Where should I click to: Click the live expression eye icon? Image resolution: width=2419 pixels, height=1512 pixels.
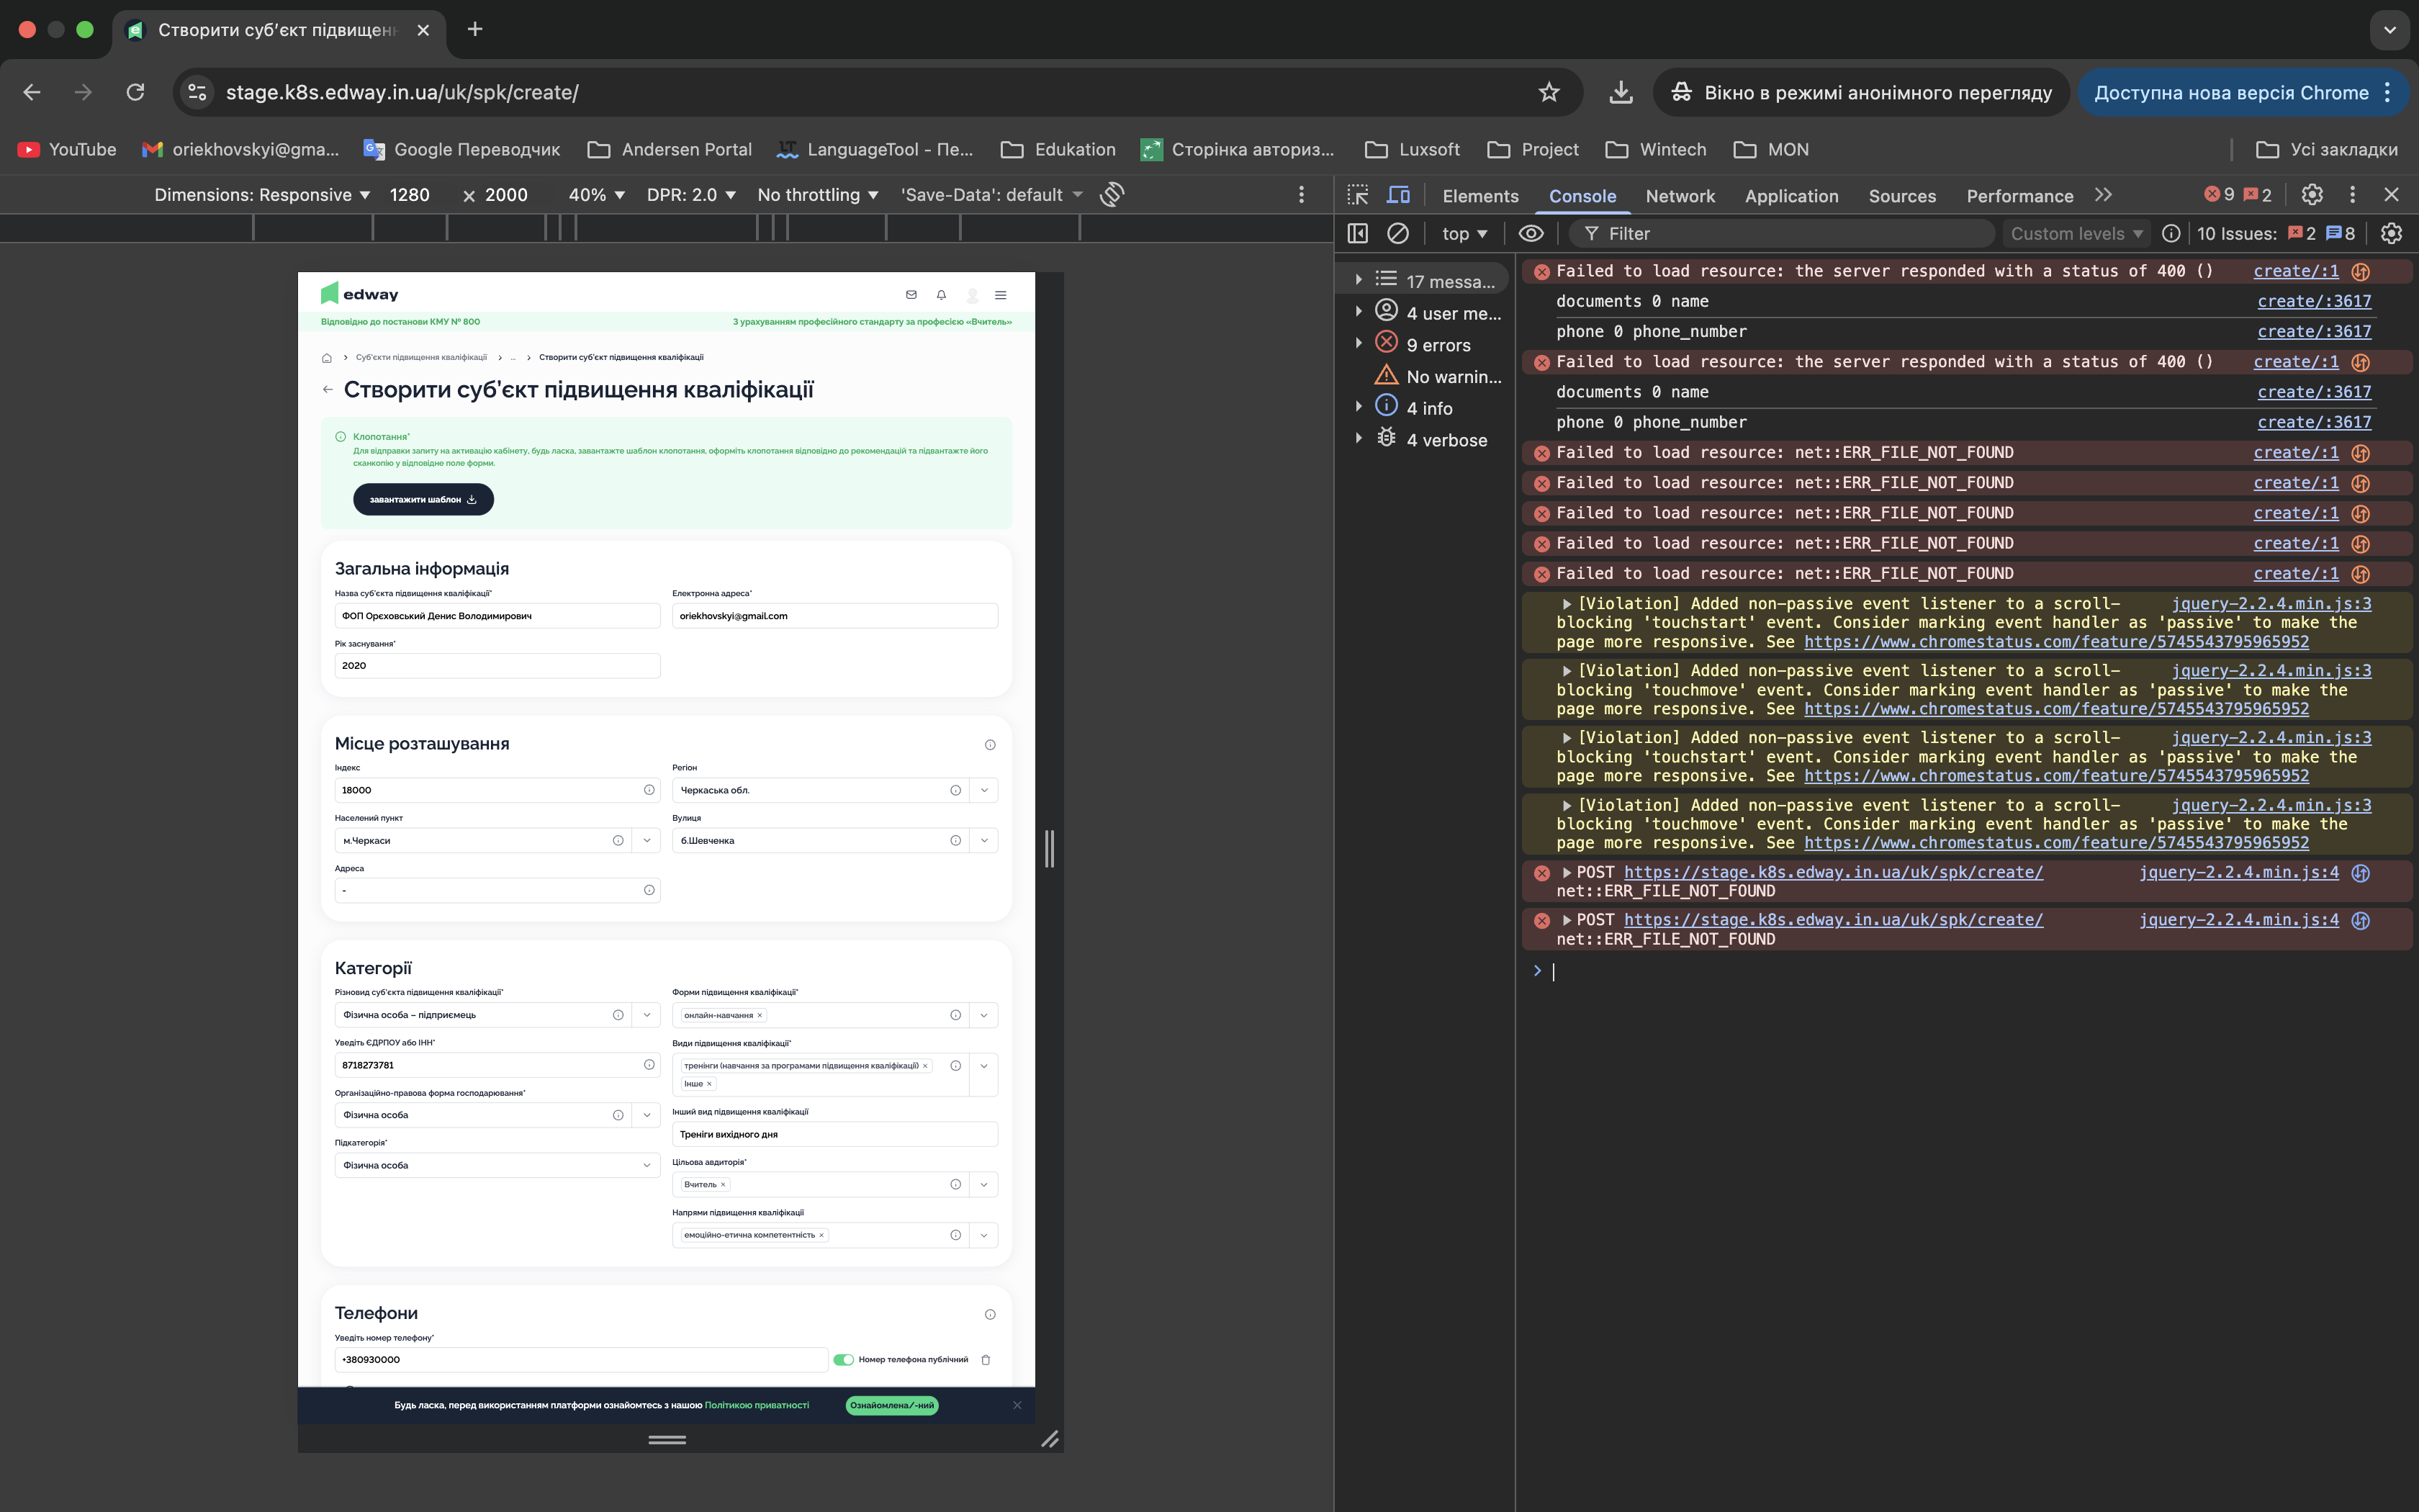coord(1531,233)
